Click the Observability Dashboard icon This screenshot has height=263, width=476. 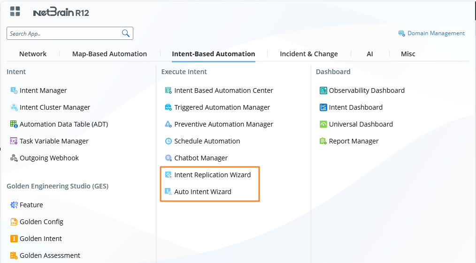pyautogui.click(x=323, y=90)
